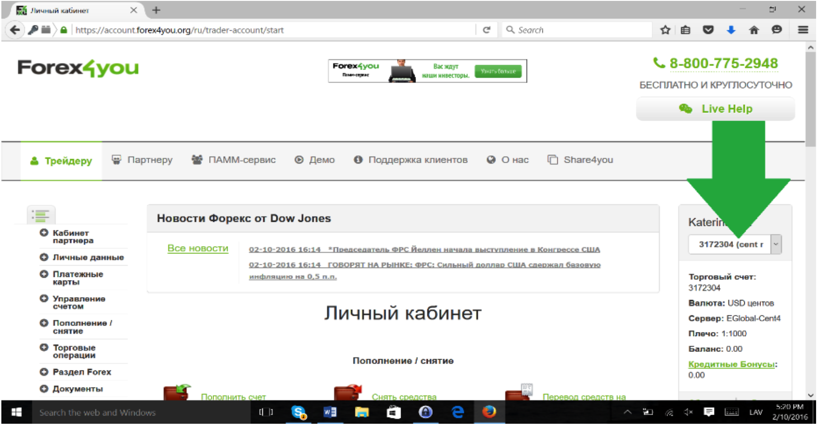Toggle the sidebar menu list icon
Image resolution: width=817 pixels, height=426 pixels.
coord(41,215)
